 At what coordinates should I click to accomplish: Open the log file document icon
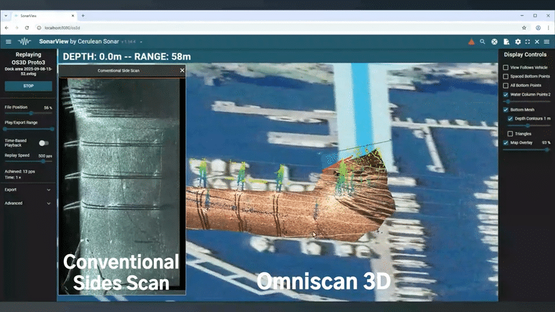point(506,42)
